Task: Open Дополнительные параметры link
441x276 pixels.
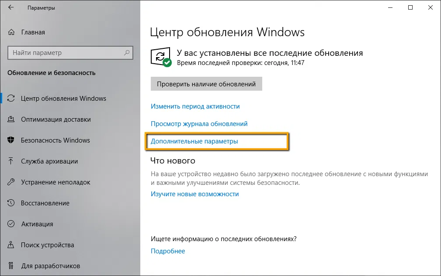Action: (195, 141)
